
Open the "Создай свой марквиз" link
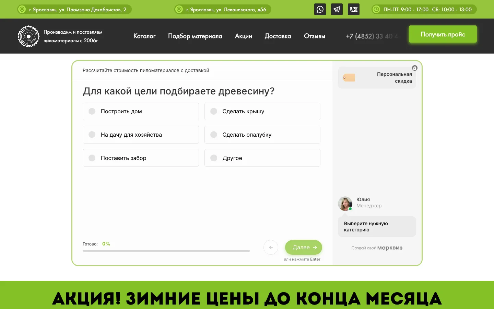tap(377, 248)
